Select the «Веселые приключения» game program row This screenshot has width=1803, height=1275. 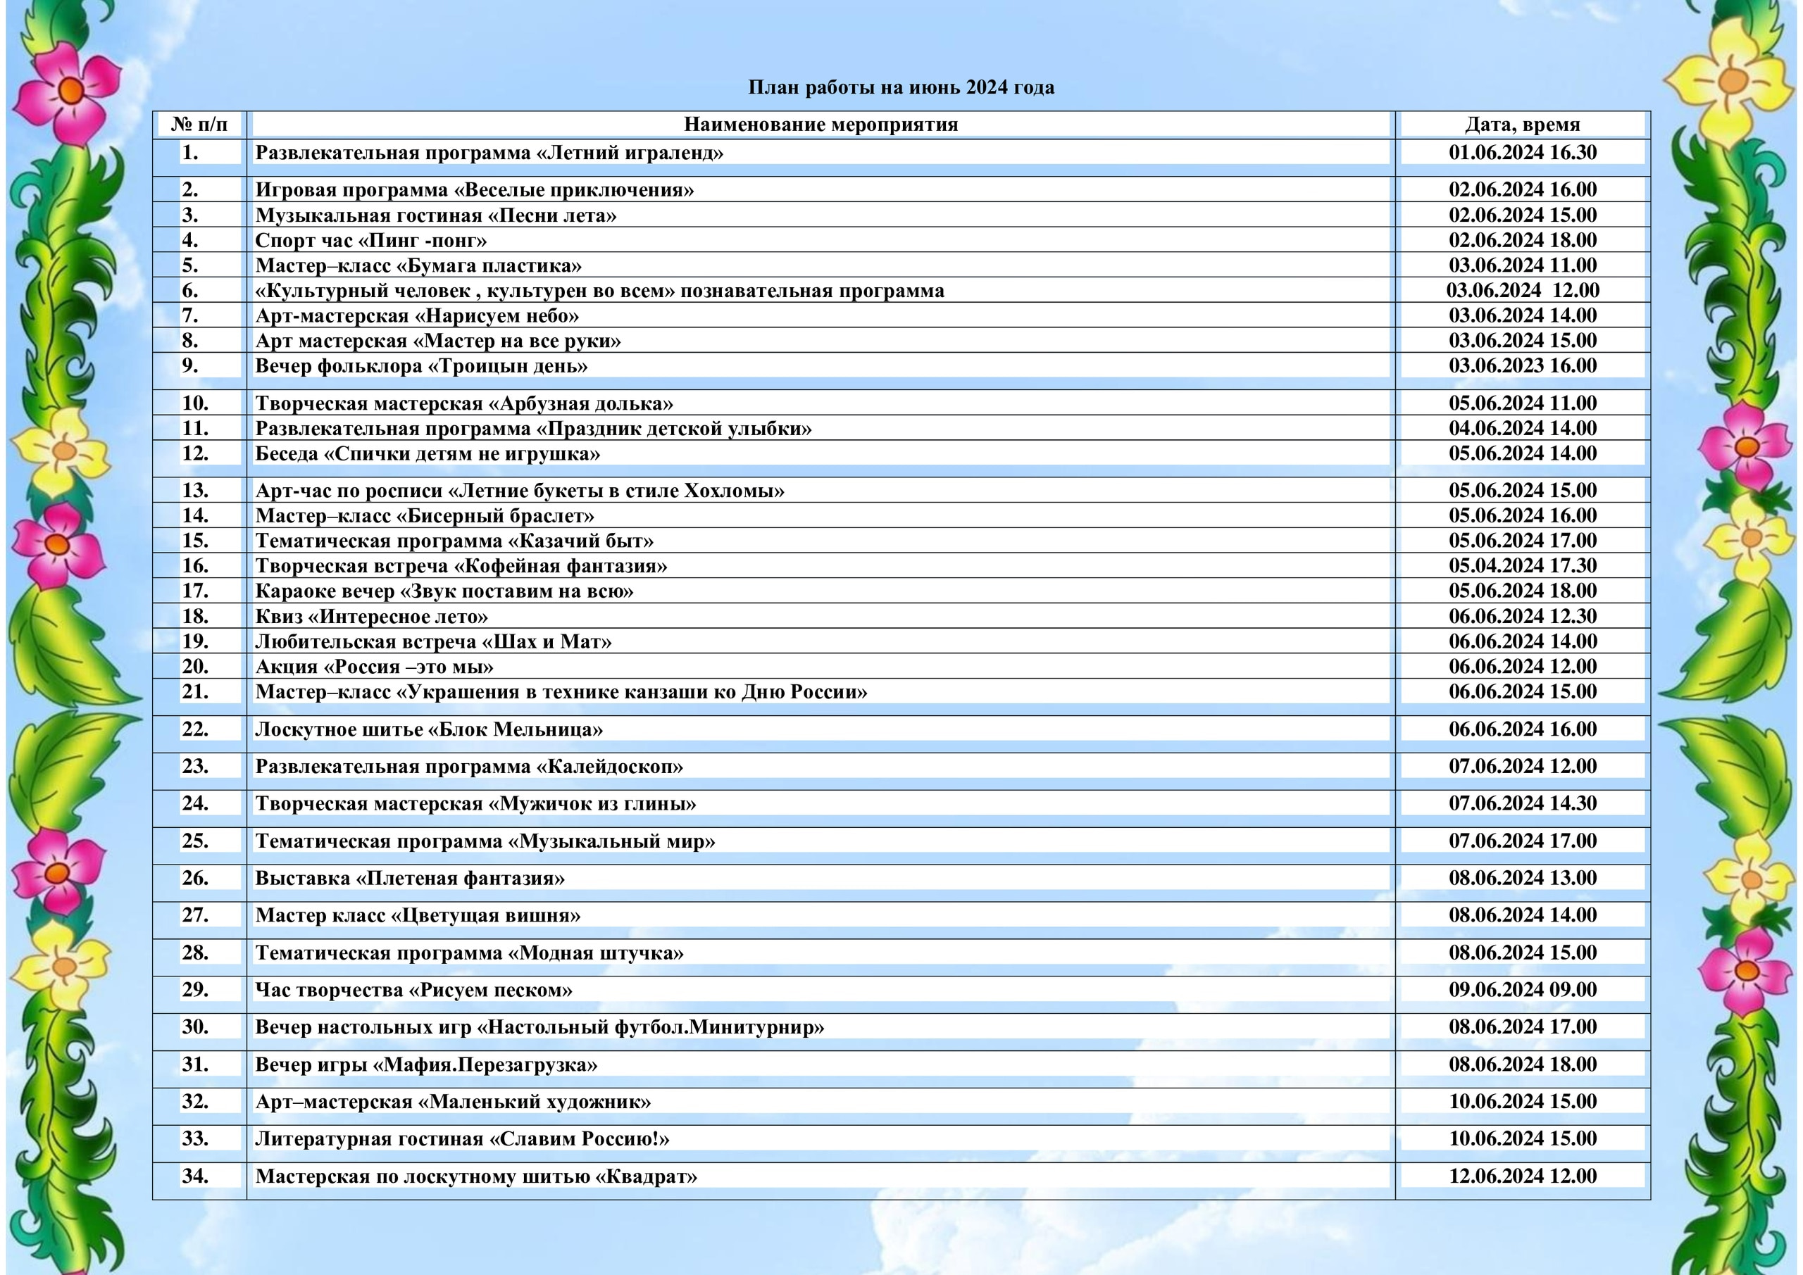click(474, 190)
